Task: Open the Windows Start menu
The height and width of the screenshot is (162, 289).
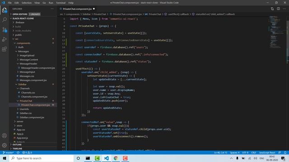Action: pos(5,158)
